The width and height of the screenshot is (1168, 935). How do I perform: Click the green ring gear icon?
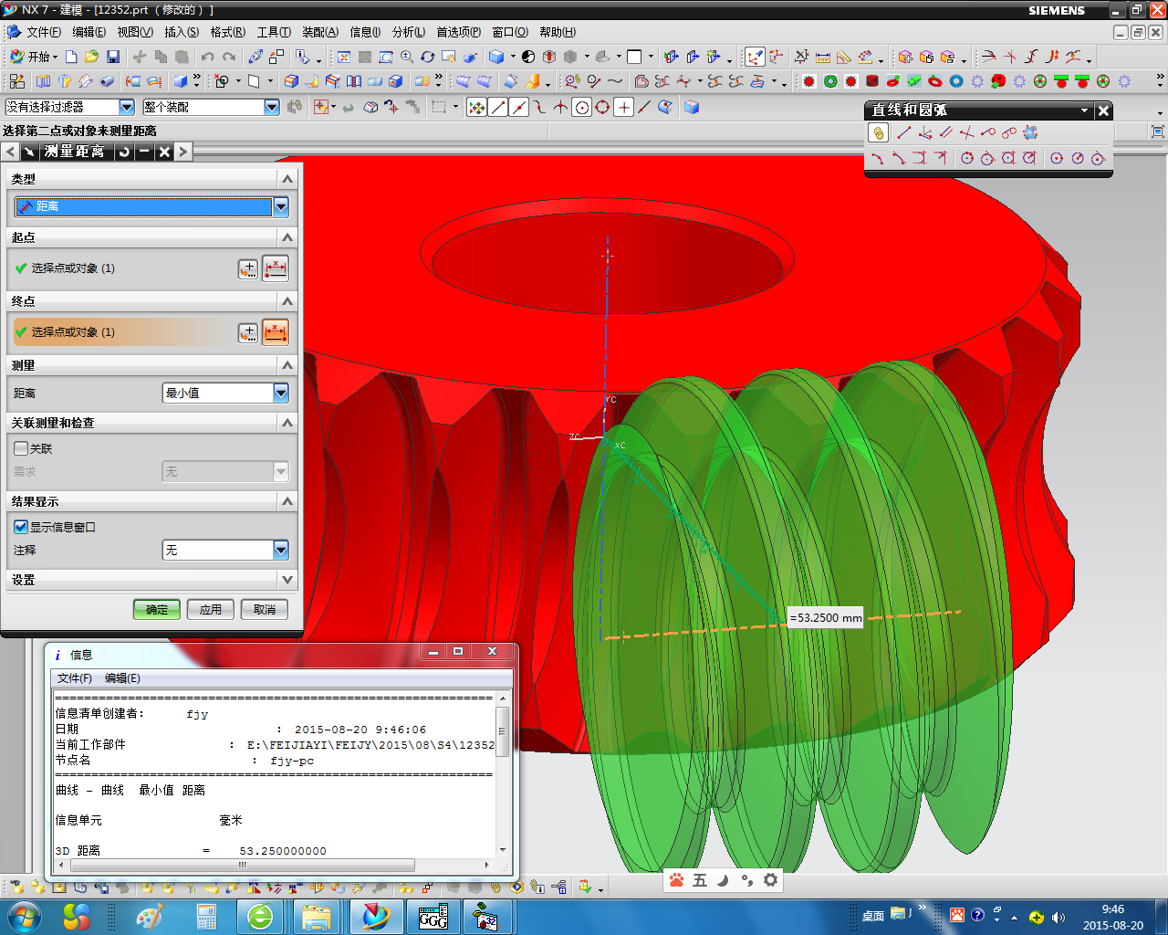point(830,81)
